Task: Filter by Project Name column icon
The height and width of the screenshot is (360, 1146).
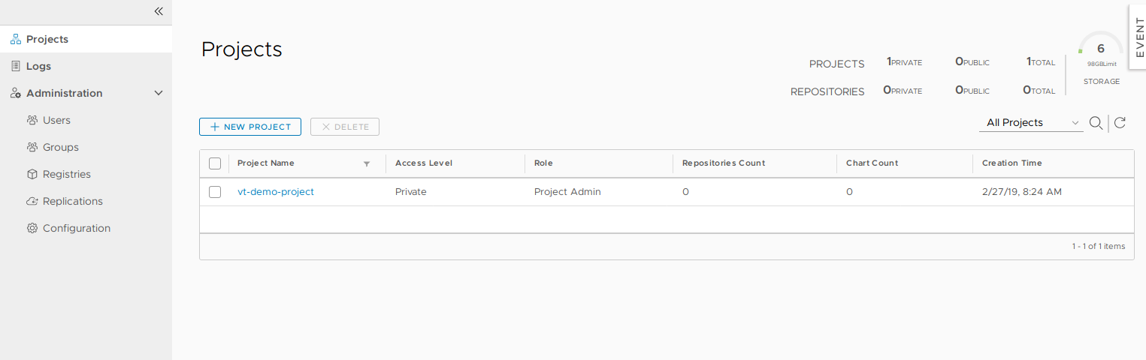Action: pos(367,163)
